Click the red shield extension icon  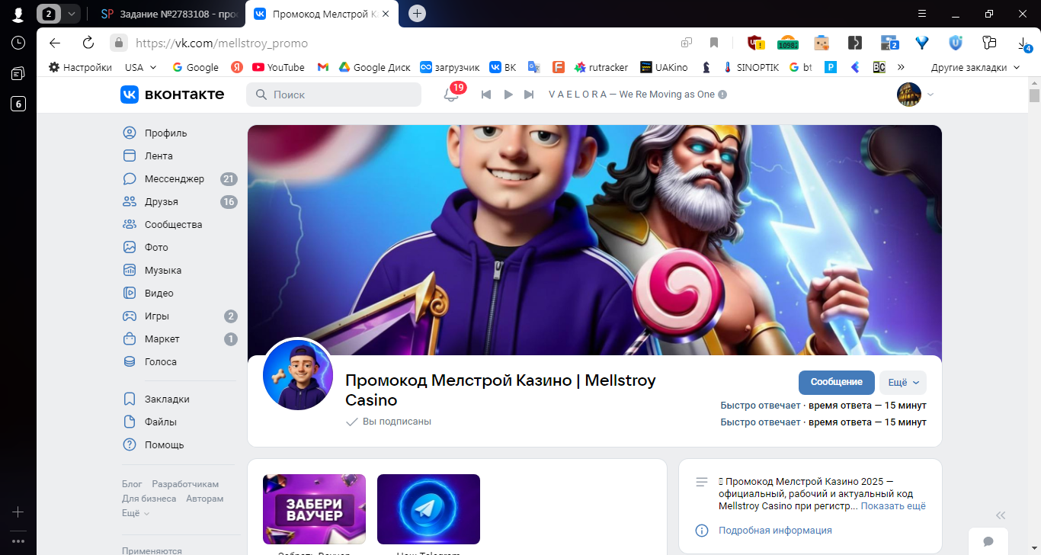(754, 43)
